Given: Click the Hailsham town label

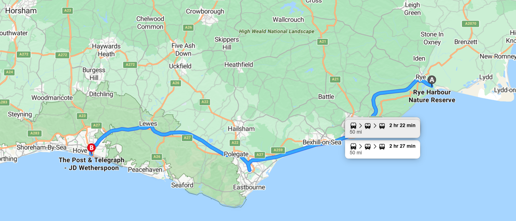Looking at the screenshot, I should click(x=241, y=129).
